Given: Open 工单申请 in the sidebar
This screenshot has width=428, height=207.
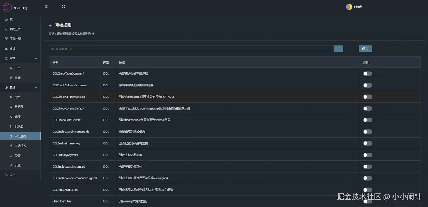Looking at the screenshot, I should tap(15, 39).
